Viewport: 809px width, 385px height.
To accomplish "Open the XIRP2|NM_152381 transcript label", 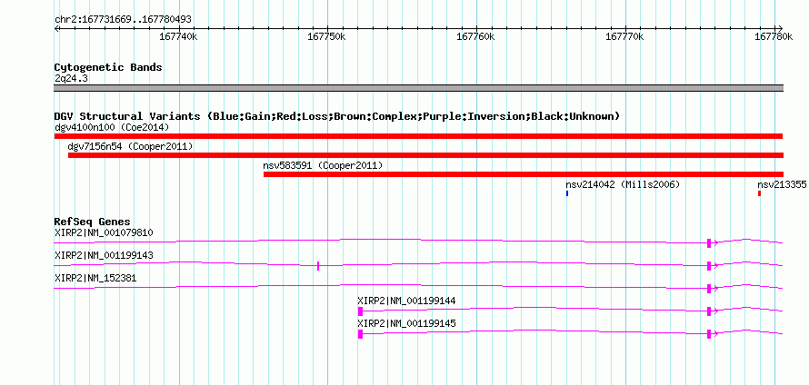I will click(x=95, y=278).
